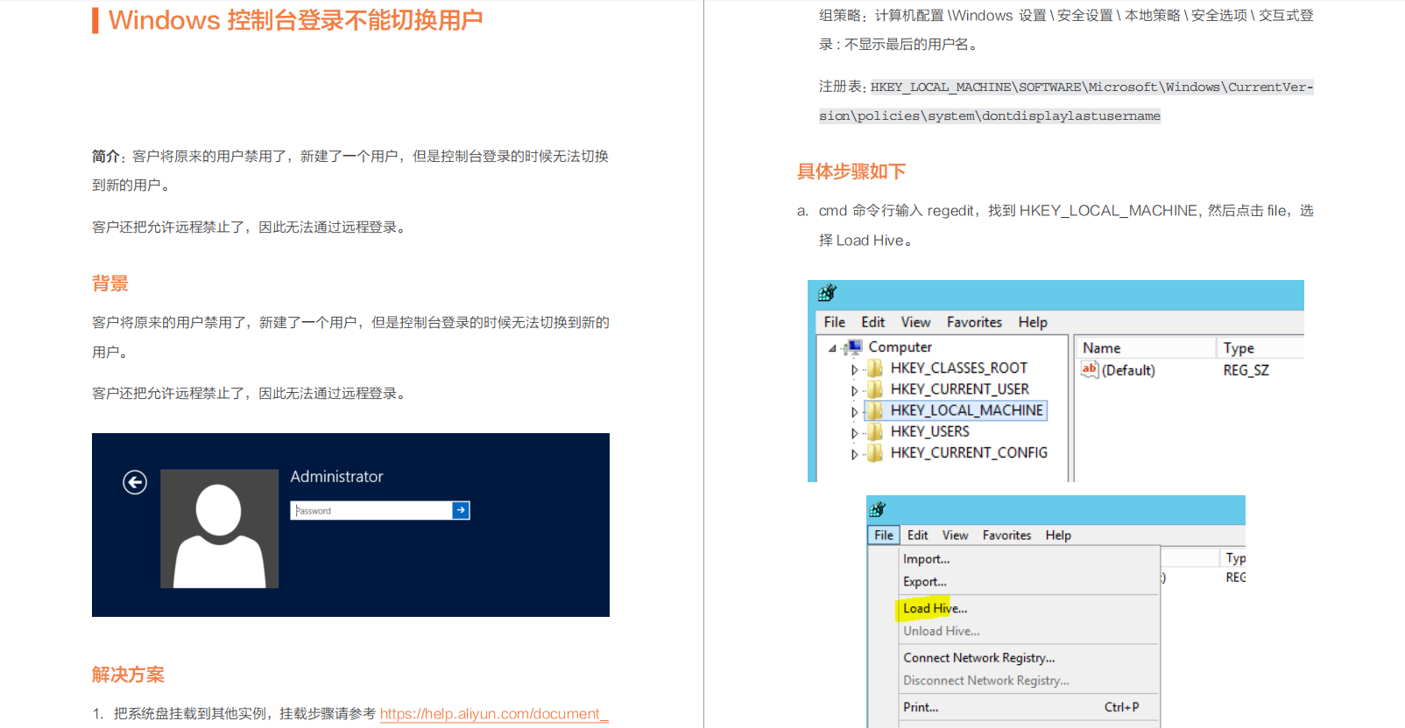Click the Computer monitor icon in tree
Image resolution: width=1405 pixels, height=728 pixels.
[x=853, y=347]
